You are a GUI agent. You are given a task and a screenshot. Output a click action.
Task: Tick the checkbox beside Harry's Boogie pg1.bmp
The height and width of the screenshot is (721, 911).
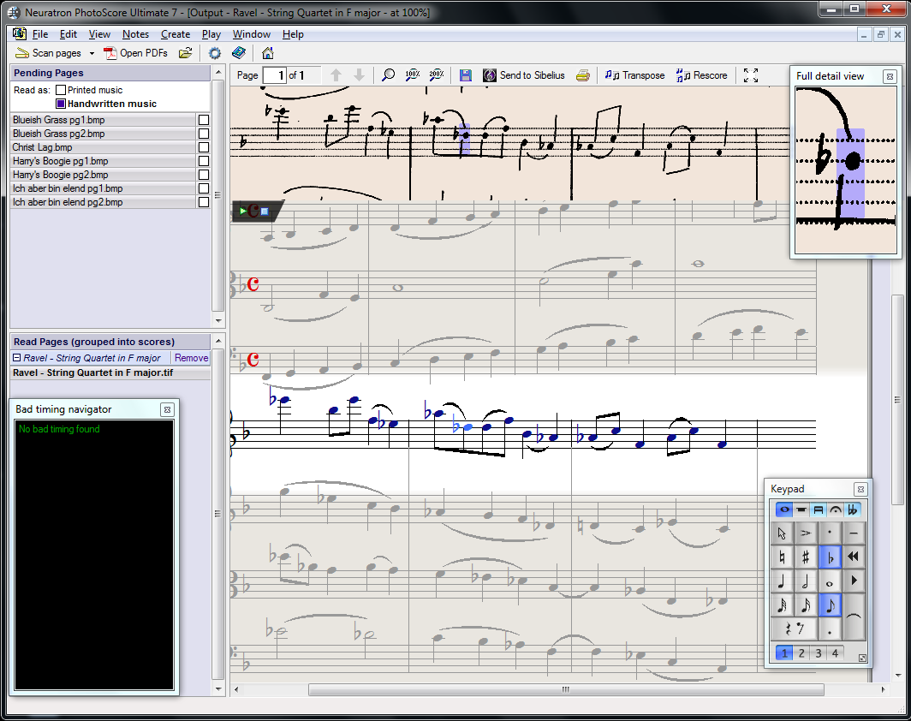click(204, 161)
